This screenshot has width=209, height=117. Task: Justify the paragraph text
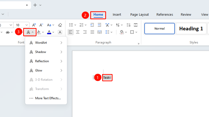pos(92,32)
